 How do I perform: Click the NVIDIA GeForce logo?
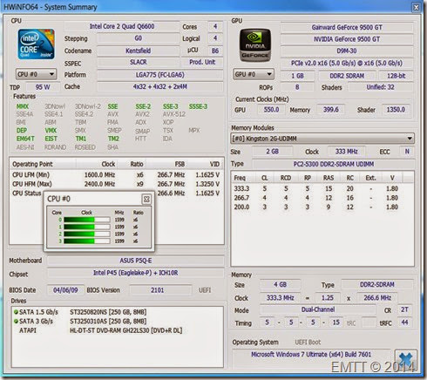tap(255, 44)
